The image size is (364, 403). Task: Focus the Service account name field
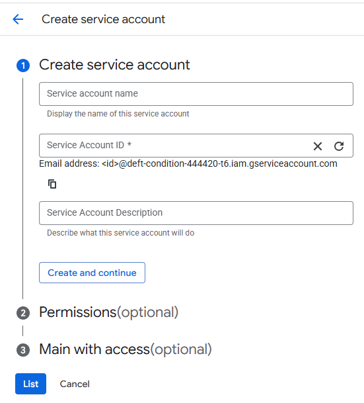(x=196, y=94)
